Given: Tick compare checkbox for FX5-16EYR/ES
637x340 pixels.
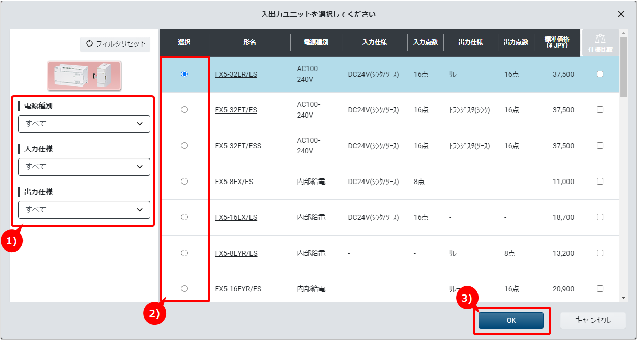Looking at the screenshot, I should point(600,289).
